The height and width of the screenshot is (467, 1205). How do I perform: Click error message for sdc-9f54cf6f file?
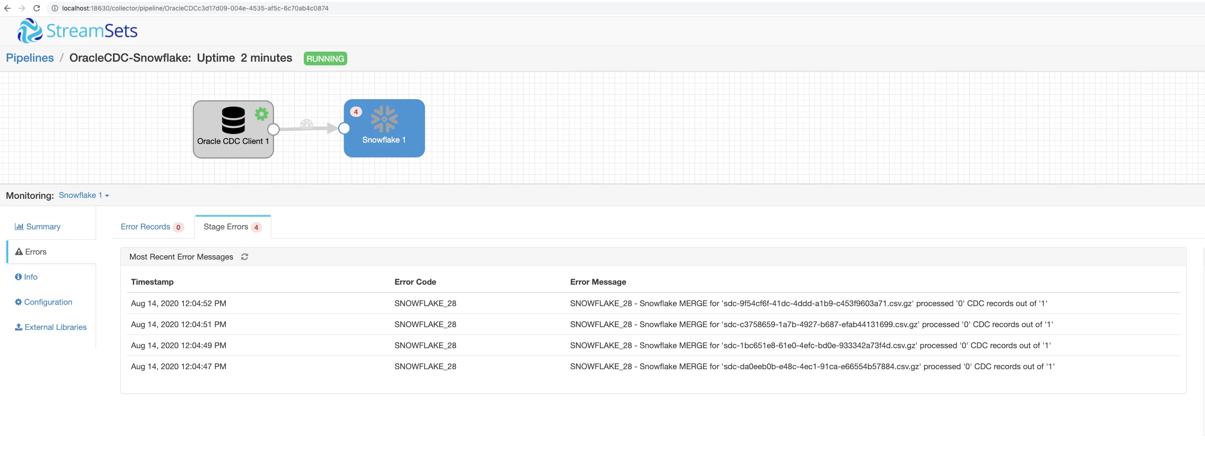click(808, 303)
